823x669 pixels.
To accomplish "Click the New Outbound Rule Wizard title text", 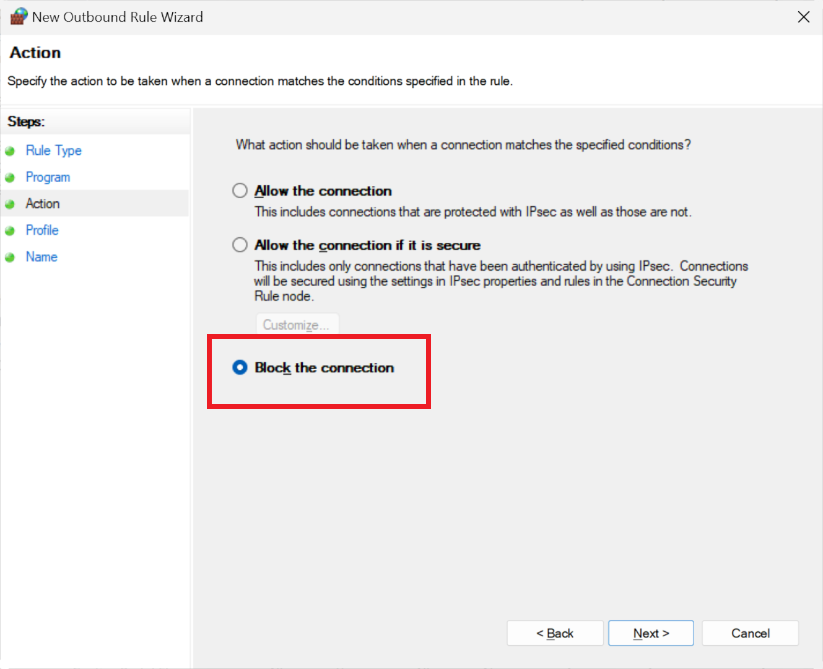I will pyautogui.click(x=118, y=17).
